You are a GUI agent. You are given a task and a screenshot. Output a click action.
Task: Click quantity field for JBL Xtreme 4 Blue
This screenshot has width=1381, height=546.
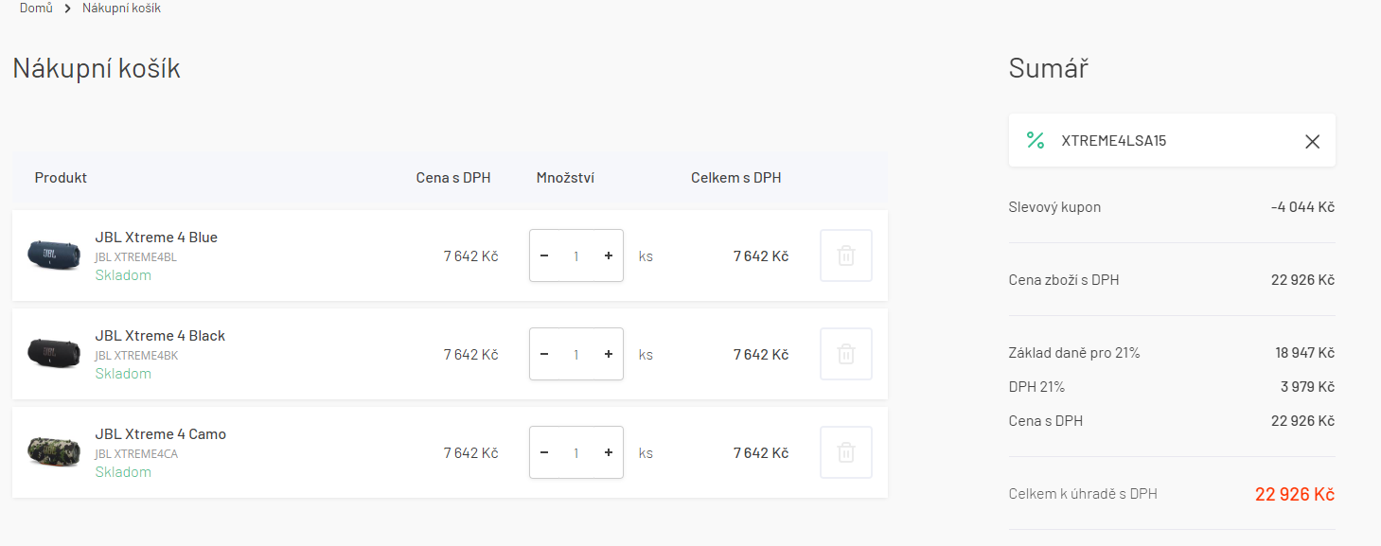[575, 255]
